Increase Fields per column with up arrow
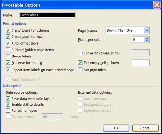This screenshot has height=134, width=162. [x=147, y=38]
